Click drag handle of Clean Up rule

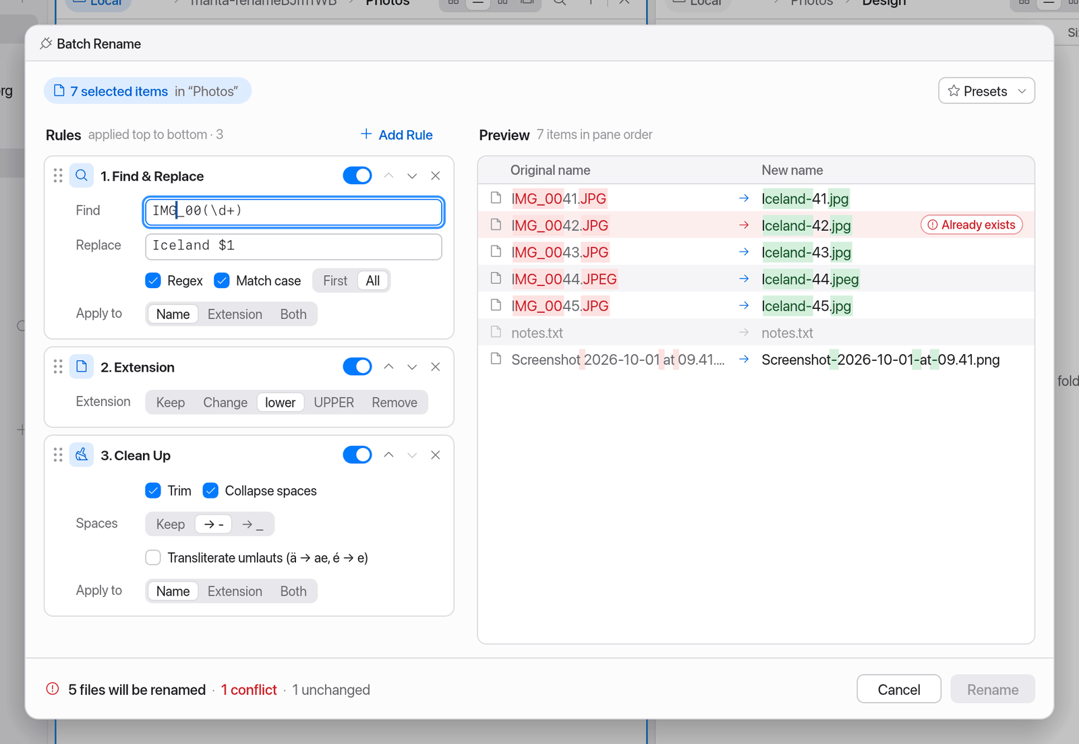coord(58,455)
